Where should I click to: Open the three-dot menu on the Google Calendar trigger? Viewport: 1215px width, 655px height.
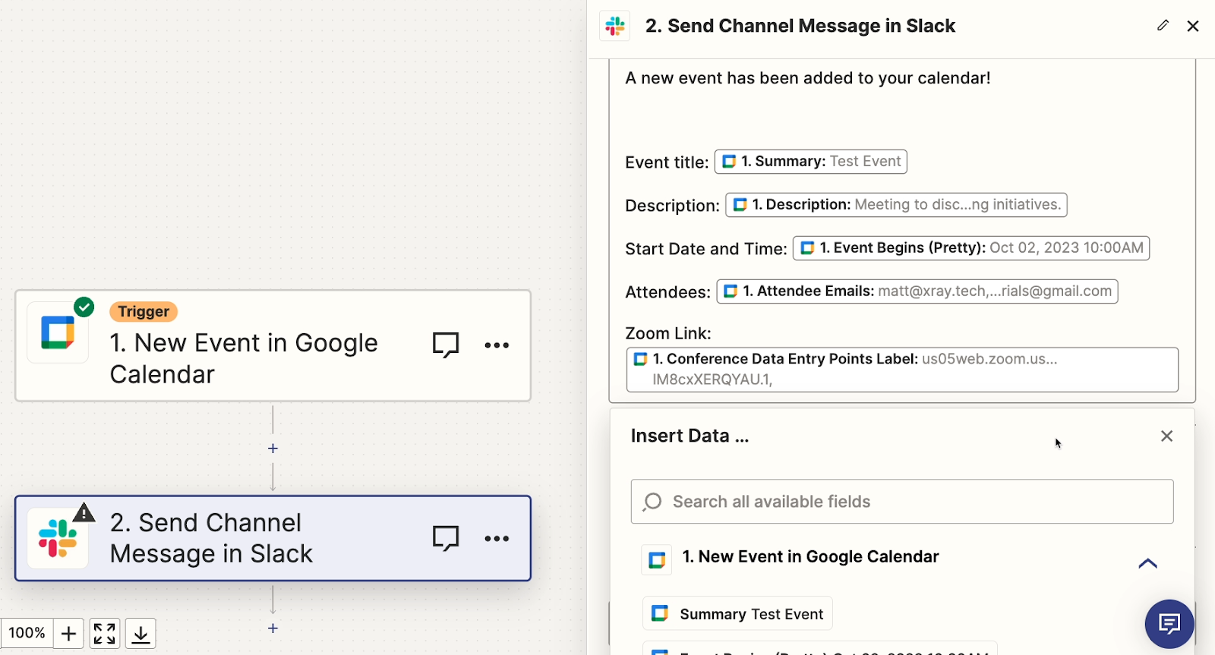pyautogui.click(x=497, y=345)
